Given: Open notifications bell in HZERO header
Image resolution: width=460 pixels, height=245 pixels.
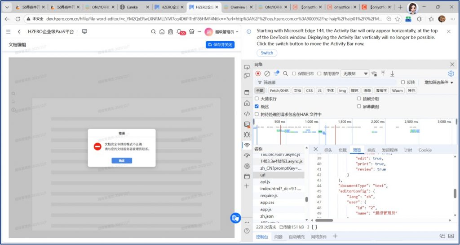Looking at the screenshot, I should pyautogui.click(x=180, y=32).
